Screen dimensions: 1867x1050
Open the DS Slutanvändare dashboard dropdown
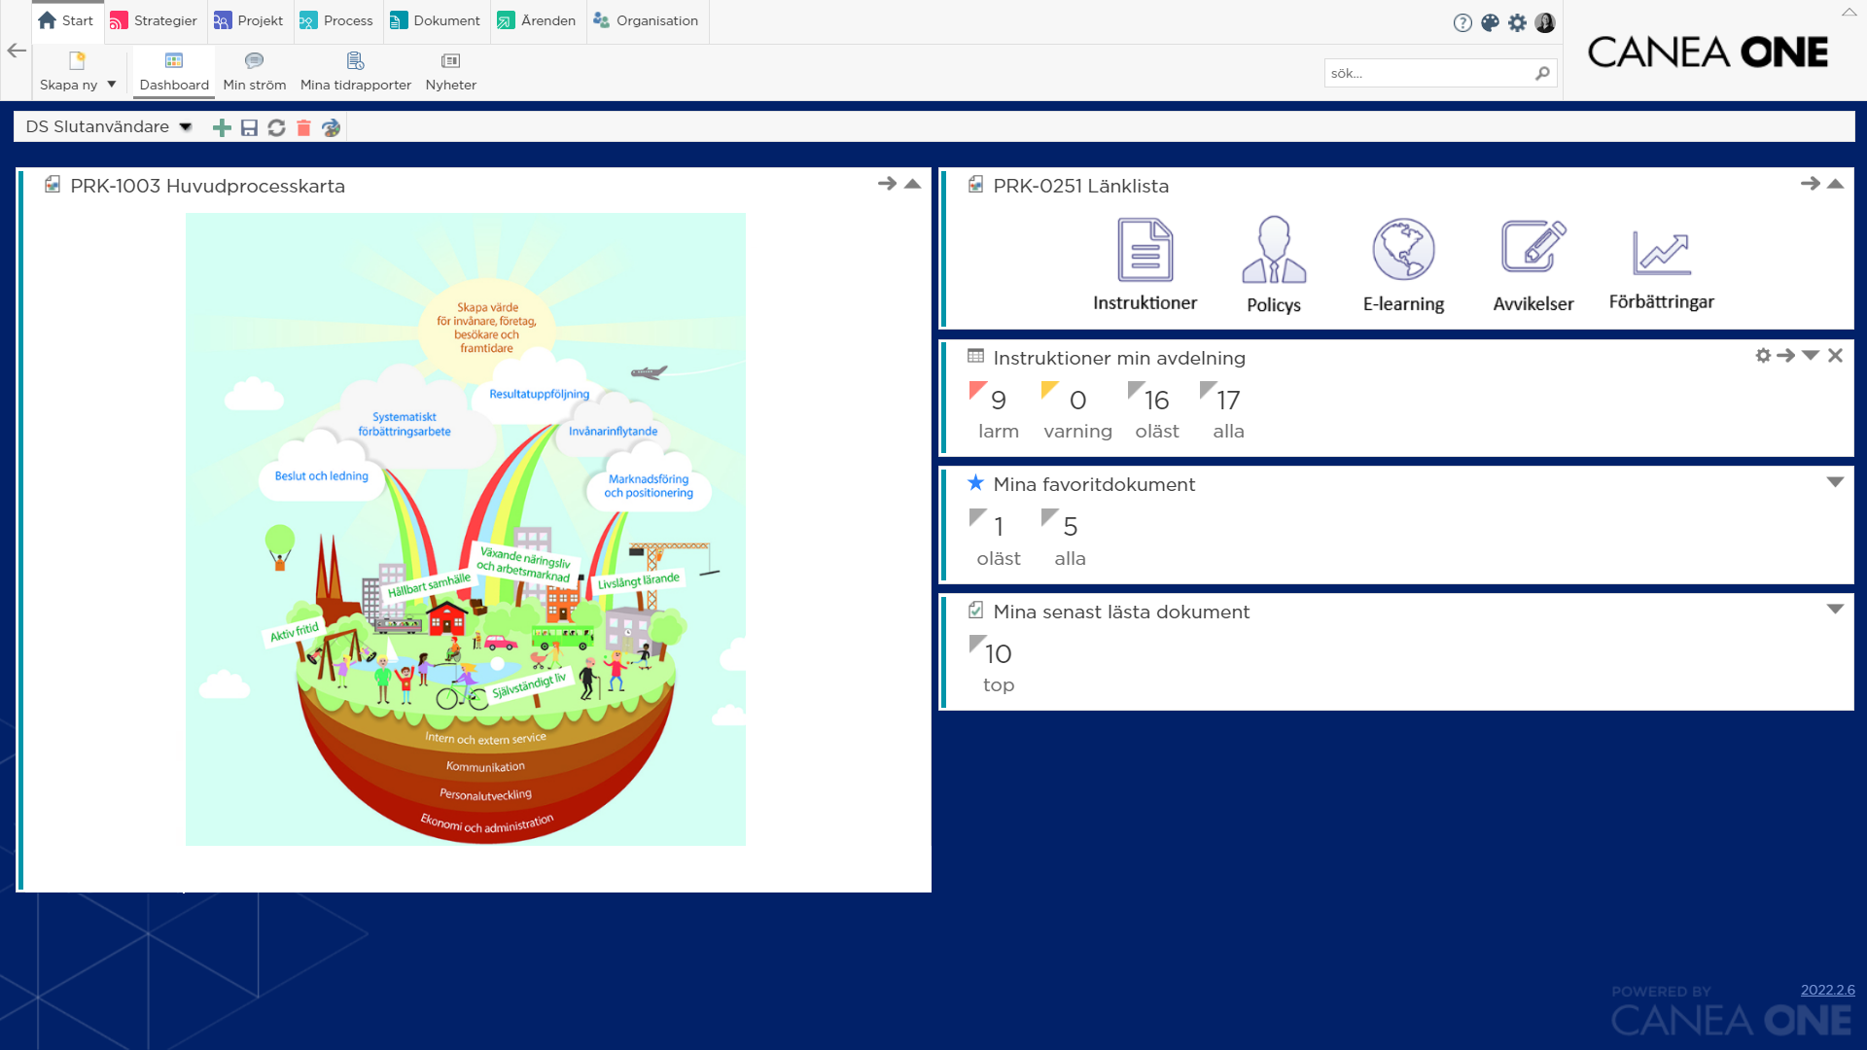coord(186,127)
